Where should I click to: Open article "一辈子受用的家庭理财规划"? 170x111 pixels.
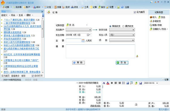17,23
